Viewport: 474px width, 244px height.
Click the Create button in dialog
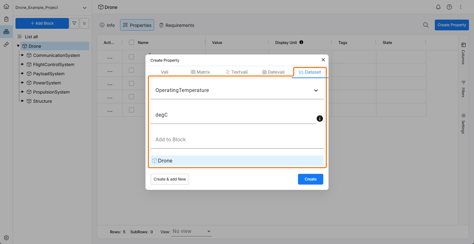[x=310, y=179]
